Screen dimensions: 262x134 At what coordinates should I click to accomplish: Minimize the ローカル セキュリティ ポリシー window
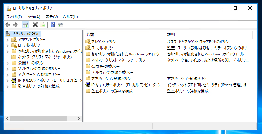click(221, 8)
